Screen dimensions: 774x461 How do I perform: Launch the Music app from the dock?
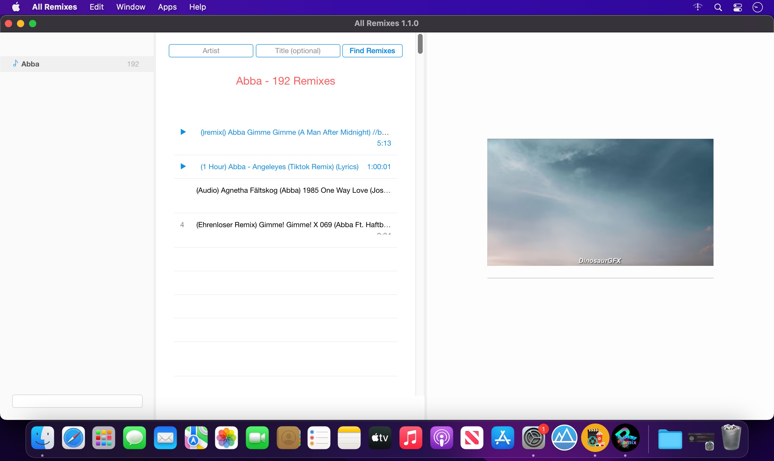pos(410,438)
